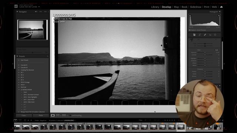Click the left panel collapse arrow
This screenshot has width=237, height=133.
(13, 64)
